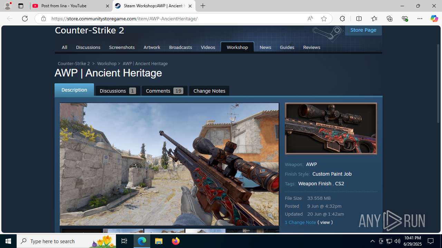
Task: Open Extensions puzzle icon
Action: [342, 19]
